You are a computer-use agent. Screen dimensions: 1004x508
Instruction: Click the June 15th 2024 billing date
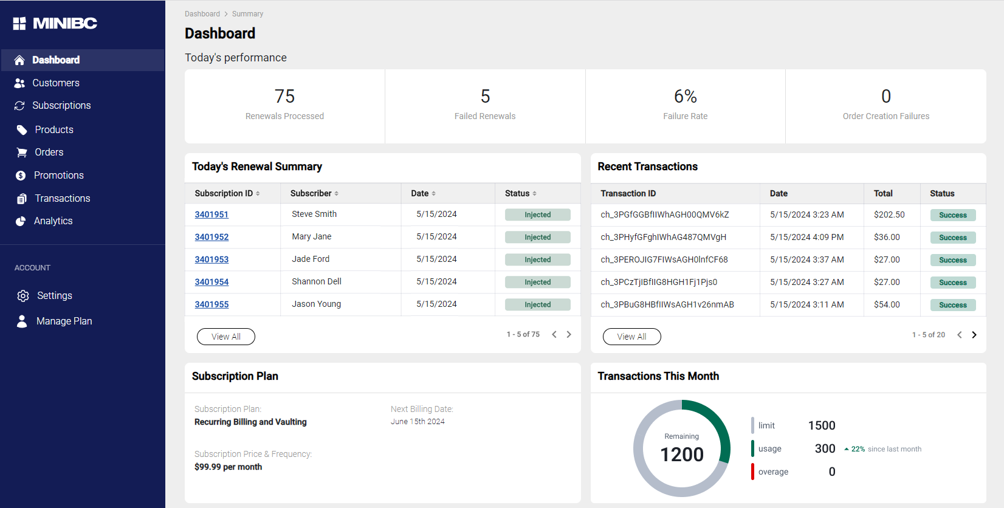coord(418,421)
